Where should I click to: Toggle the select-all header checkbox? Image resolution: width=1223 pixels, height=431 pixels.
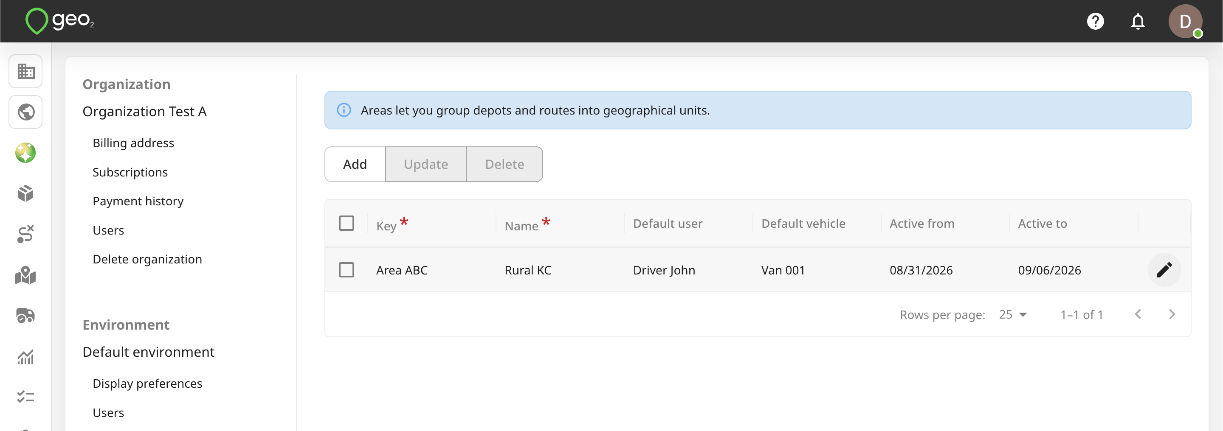pyautogui.click(x=347, y=223)
